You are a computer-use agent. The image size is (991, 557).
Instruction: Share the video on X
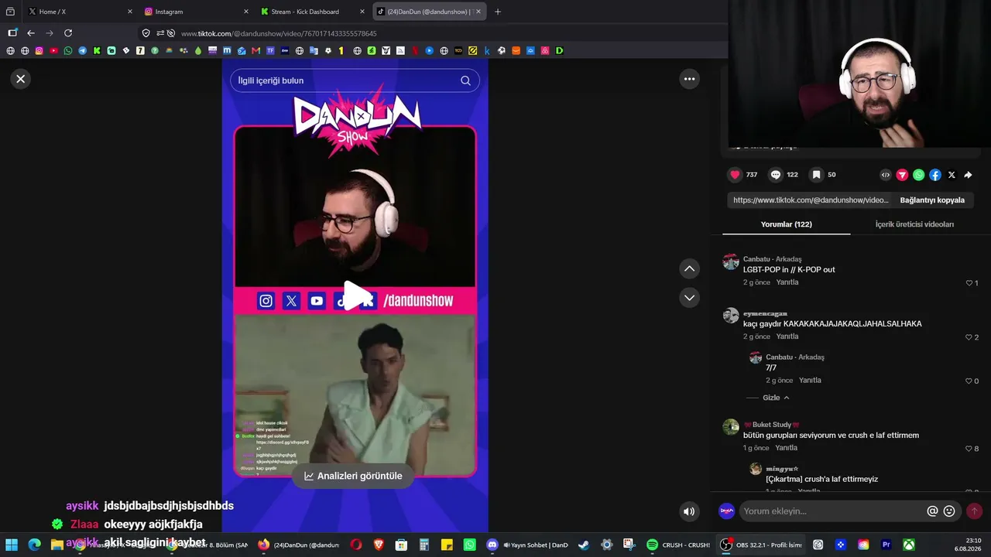[952, 175]
